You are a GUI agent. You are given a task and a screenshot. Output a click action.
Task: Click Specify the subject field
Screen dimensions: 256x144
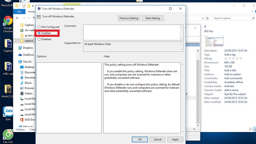(x=235, y=94)
